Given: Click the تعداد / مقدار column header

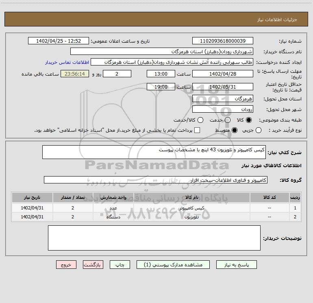Looking at the screenshot, I should (73, 197).
